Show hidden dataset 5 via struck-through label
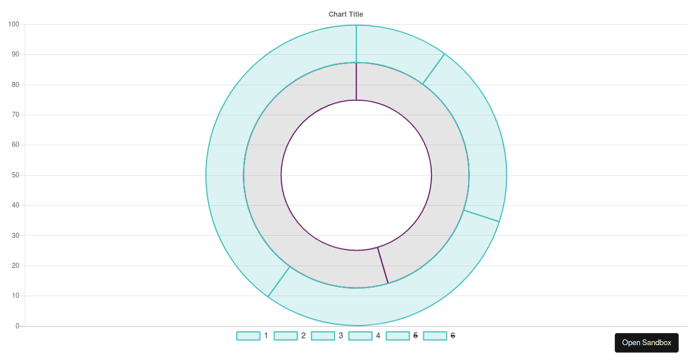 [x=416, y=336]
